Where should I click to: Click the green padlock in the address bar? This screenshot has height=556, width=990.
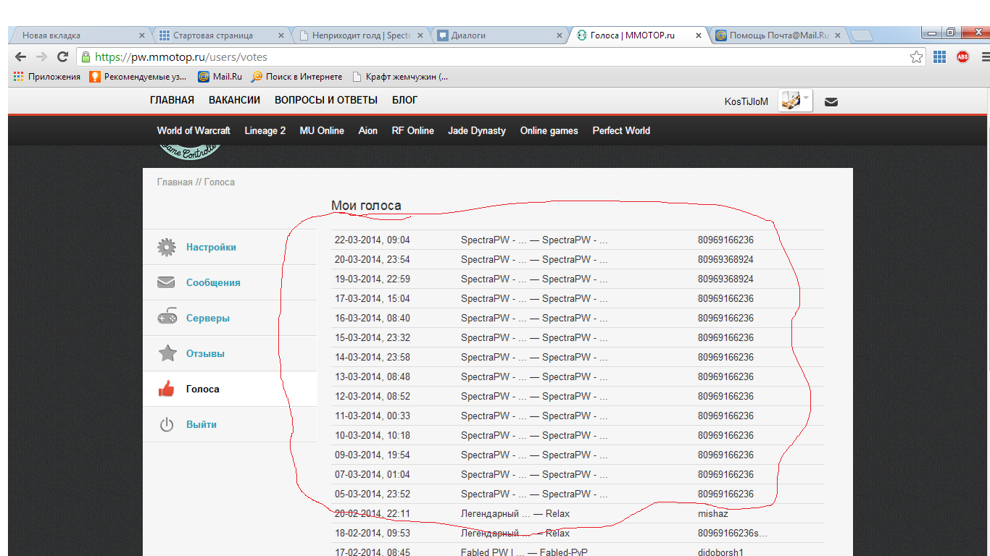pyautogui.click(x=86, y=56)
